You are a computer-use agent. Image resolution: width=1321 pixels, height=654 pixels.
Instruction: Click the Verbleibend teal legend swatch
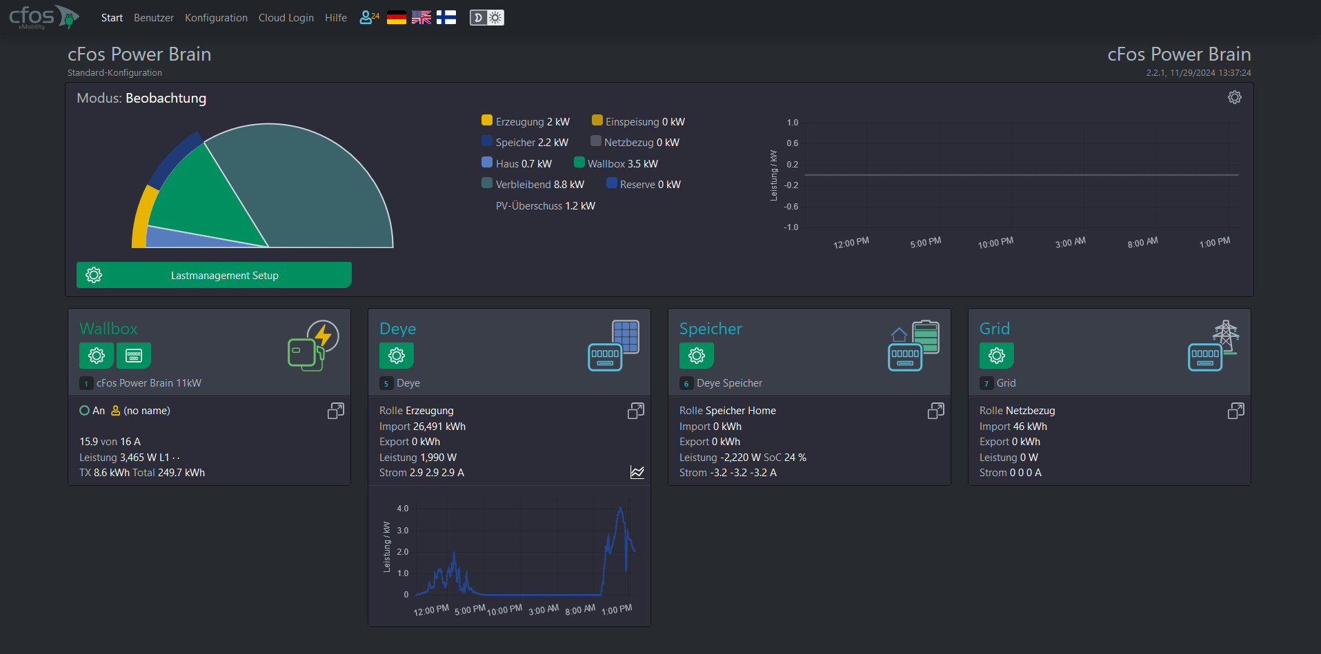coord(487,183)
